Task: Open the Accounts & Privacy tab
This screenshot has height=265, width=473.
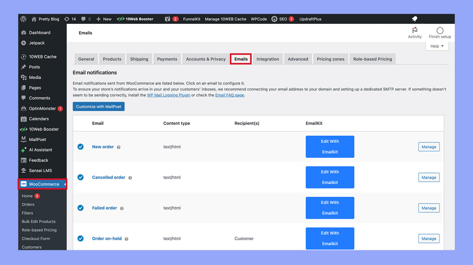Action: point(205,59)
